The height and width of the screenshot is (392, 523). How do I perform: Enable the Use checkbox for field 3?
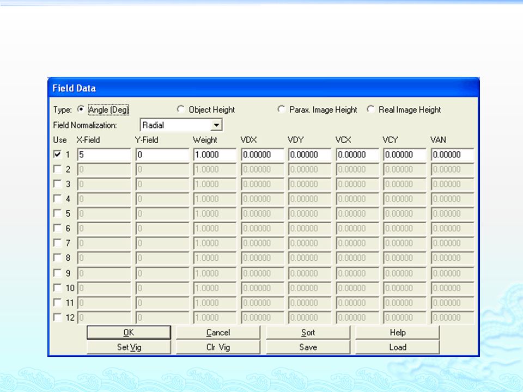tap(57, 184)
